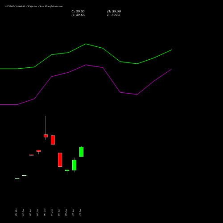Select the 02 Jan date label
Image resolution: width=223 pixels, height=223 pixels.
click(x=30, y=212)
